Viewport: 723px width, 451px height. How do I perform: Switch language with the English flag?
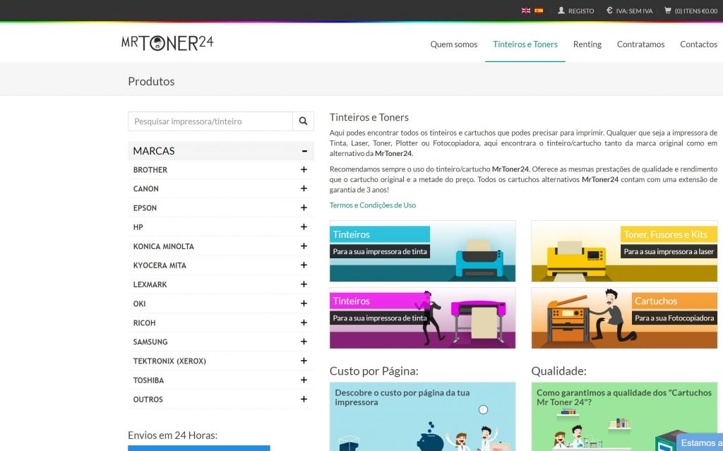(526, 11)
